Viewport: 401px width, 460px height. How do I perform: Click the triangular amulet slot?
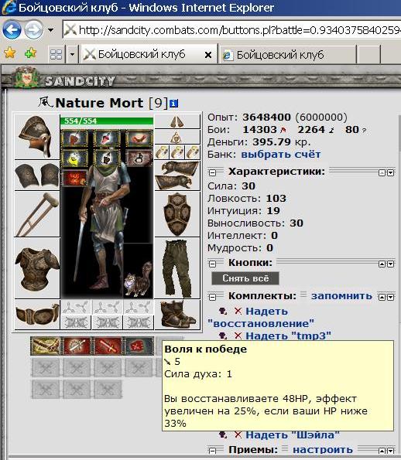pyautogui.click(x=177, y=137)
